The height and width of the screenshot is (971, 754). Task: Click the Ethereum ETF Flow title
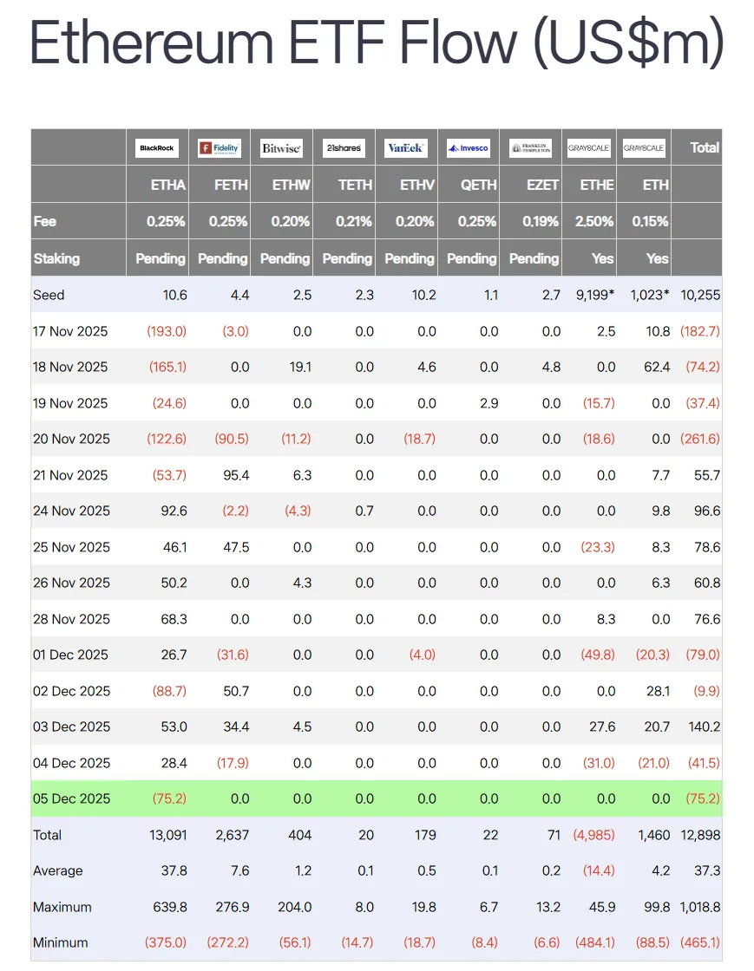377,42
